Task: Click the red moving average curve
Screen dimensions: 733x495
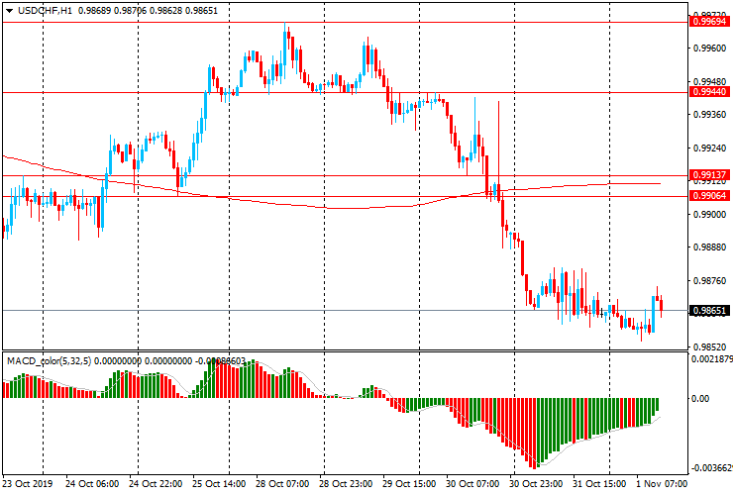Action: pyautogui.click(x=327, y=208)
